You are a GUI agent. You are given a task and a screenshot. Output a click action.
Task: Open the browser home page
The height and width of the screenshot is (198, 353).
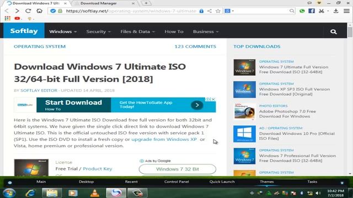[39, 11]
